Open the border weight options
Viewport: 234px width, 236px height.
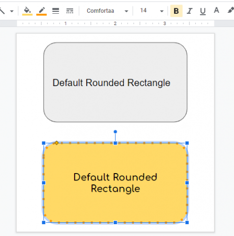[x=55, y=11]
